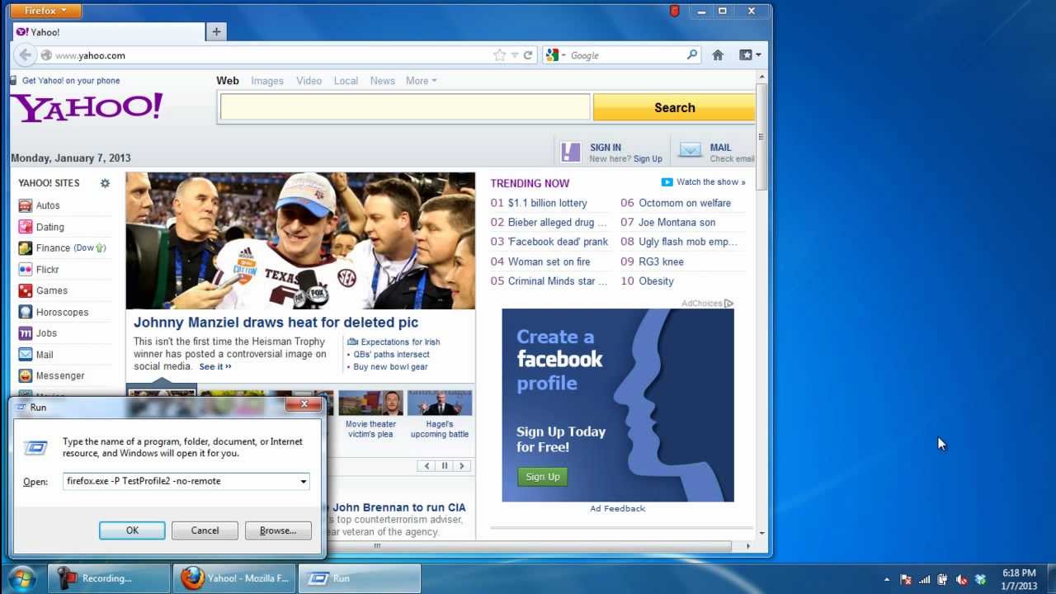Open a new tab with plus button

point(216,32)
